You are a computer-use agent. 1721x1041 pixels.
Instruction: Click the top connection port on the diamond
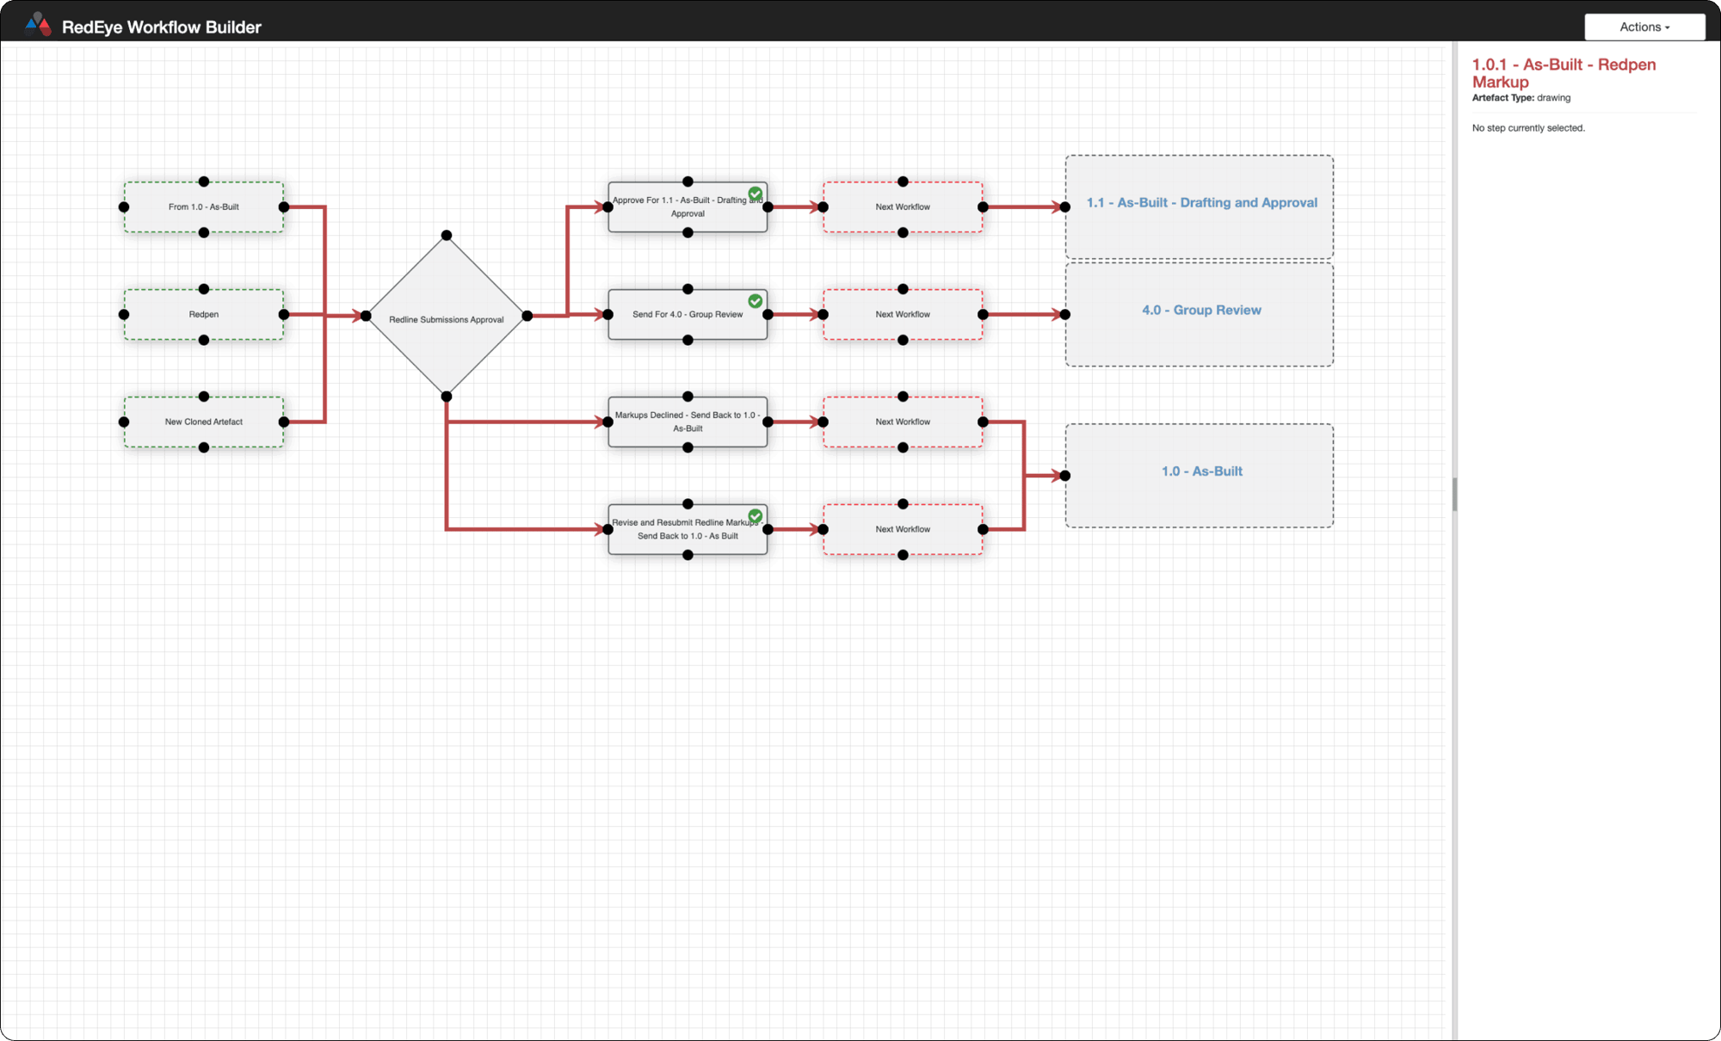pyautogui.click(x=446, y=234)
